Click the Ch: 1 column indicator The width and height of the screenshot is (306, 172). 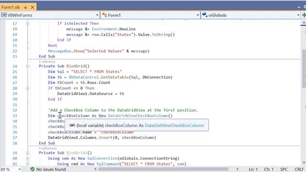(269, 169)
